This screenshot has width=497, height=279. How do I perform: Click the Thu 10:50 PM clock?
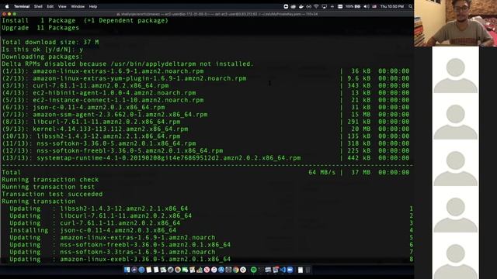click(392, 6)
